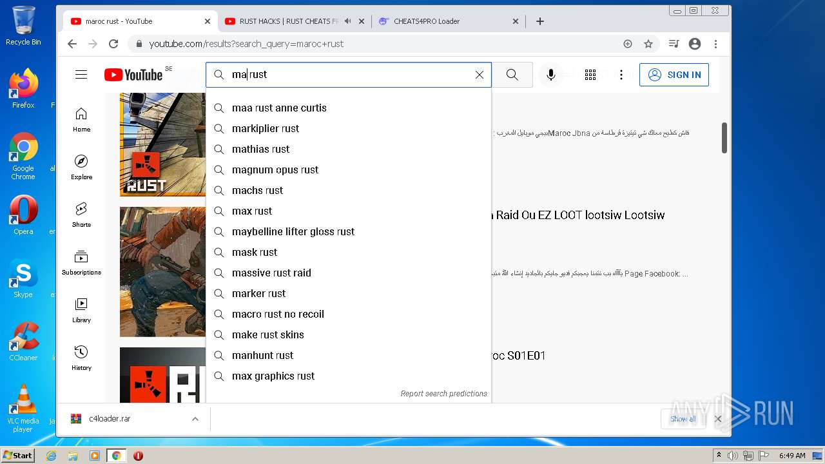
Task: Open the YouTube hamburger guide menu
Action: click(x=81, y=75)
